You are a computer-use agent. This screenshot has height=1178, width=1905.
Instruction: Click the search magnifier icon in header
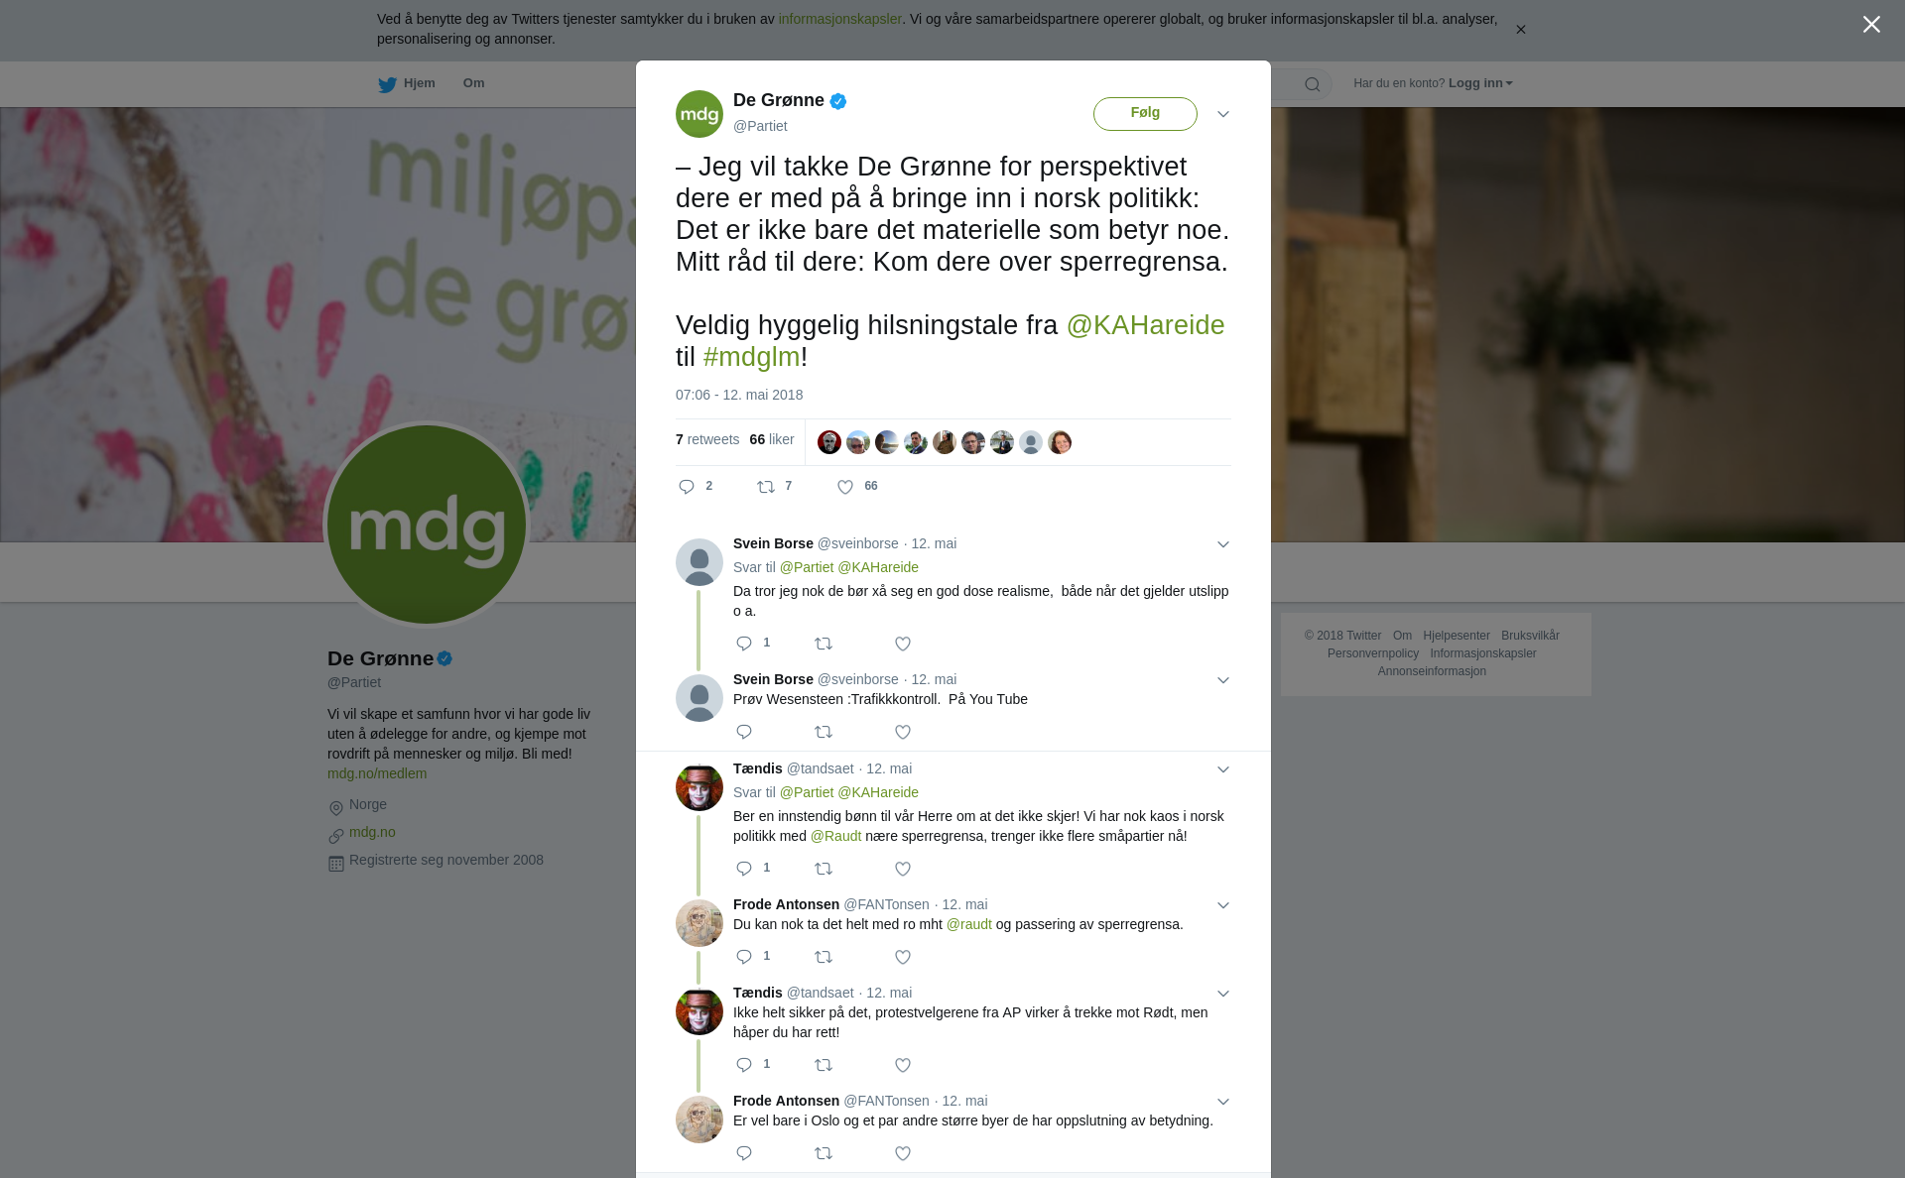tap(1312, 84)
